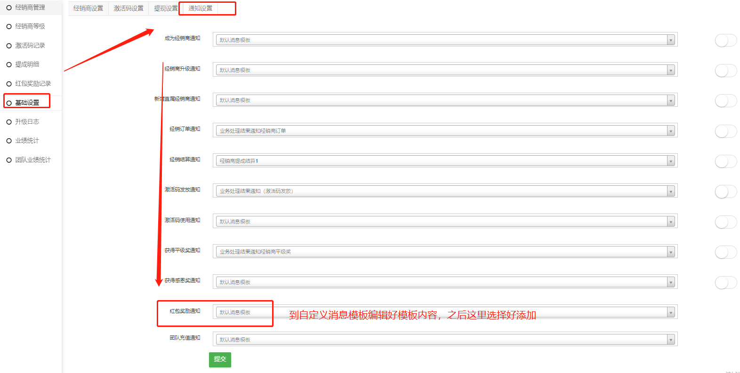The height and width of the screenshot is (373, 740).
Task: Switch to the 激活码设置 tab
Action: coord(129,8)
